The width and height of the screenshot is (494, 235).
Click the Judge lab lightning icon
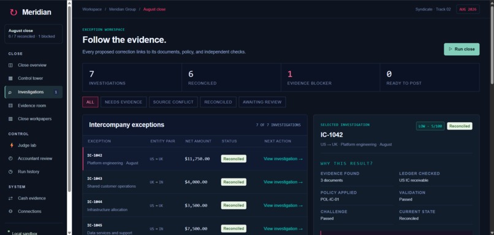coord(12,145)
